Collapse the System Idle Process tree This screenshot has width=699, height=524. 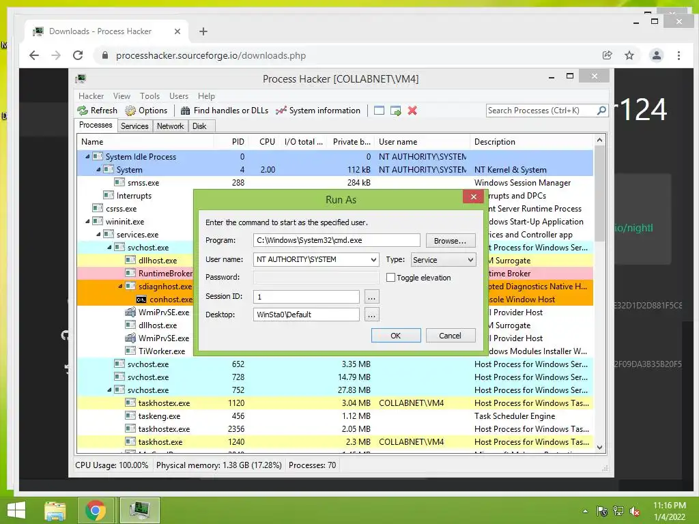coord(87,156)
